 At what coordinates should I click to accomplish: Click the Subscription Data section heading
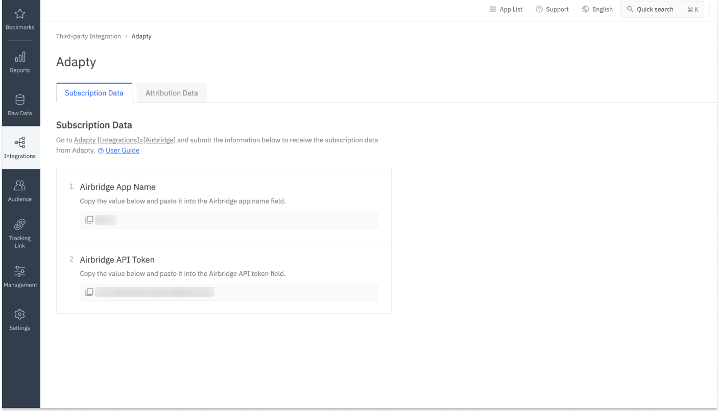click(94, 125)
